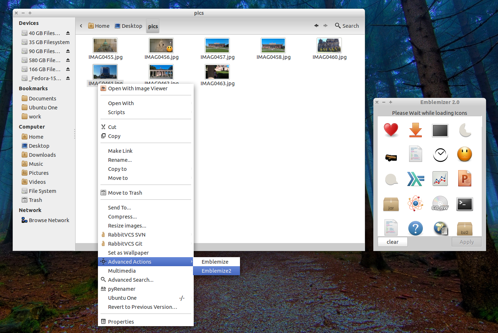The height and width of the screenshot is (333, 498).
Task: Select the IMAG0457.jpg thumbnail
Action: [x=217, y=45]
